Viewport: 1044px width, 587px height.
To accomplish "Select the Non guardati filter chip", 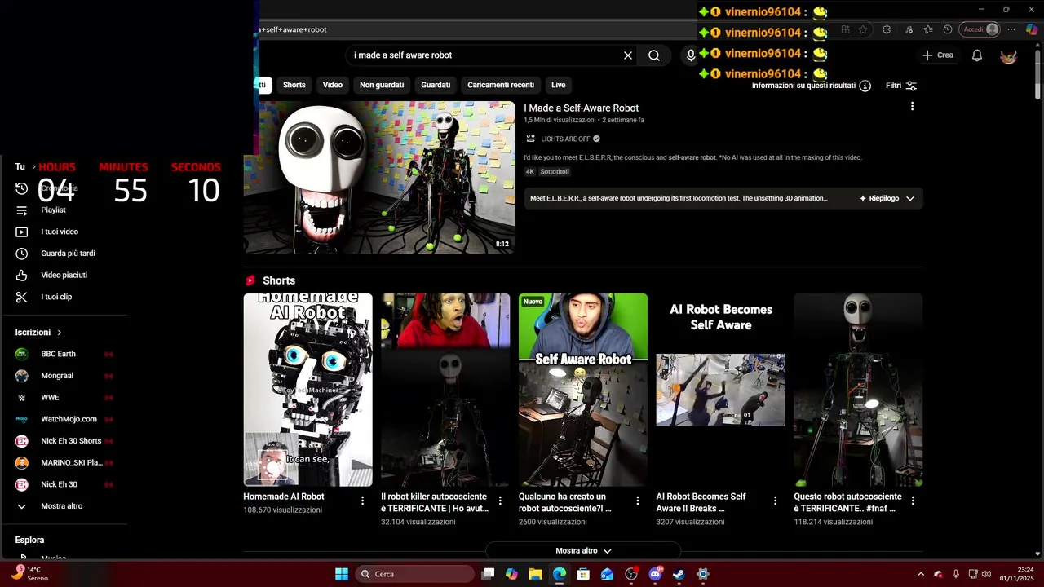I will (x=382, y=85).
